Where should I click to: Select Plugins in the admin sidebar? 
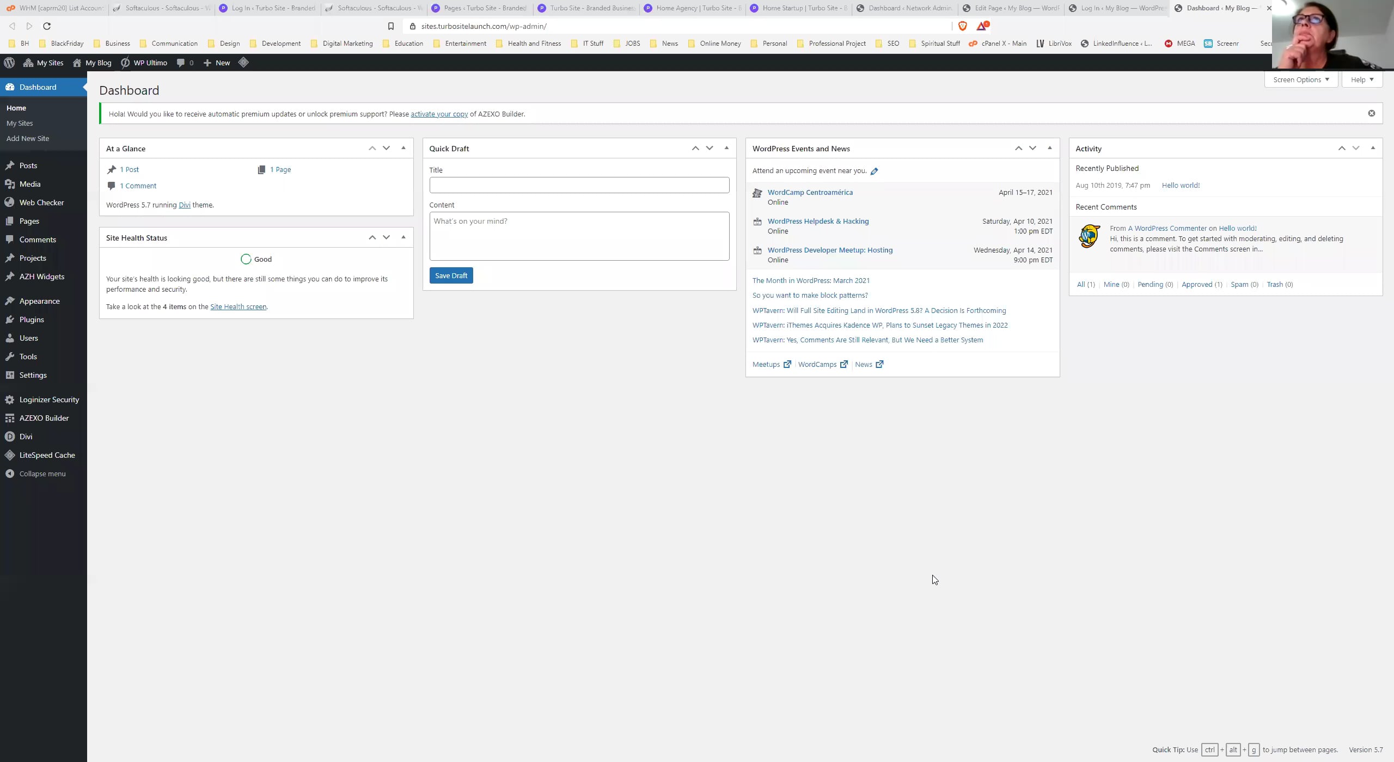[x=31, y=319]
